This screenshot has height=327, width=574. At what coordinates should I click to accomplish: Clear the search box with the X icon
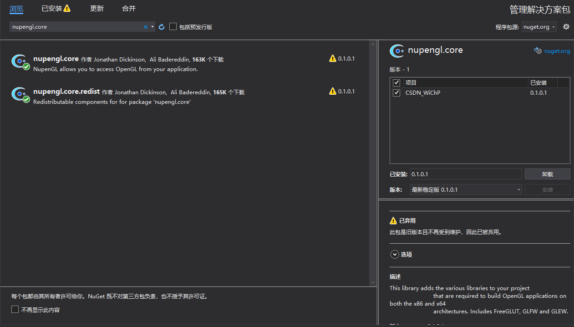coord(145,26)
